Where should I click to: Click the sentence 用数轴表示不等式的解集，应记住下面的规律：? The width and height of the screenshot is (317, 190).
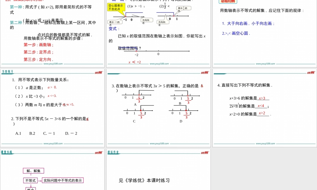(262, 10)
